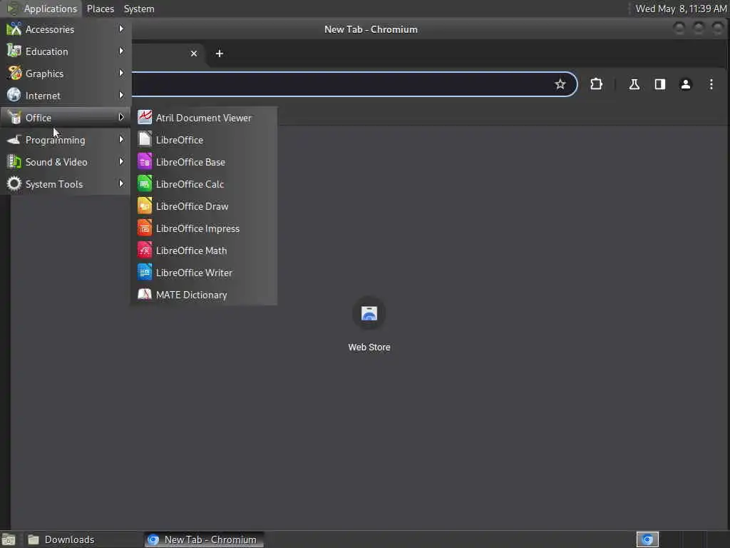
Task: Open the Web Store shortcut
Action: (369, 324)
